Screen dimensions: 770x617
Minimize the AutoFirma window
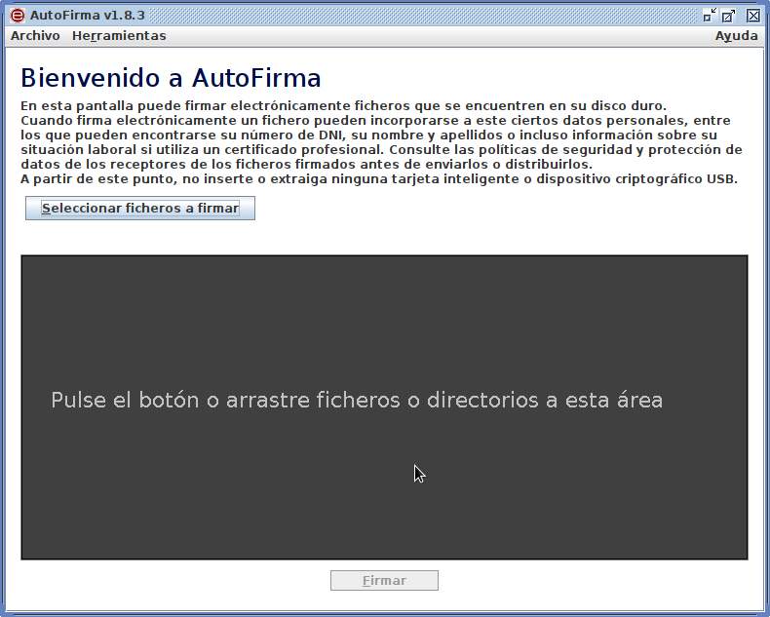click(x=710, y=16)
